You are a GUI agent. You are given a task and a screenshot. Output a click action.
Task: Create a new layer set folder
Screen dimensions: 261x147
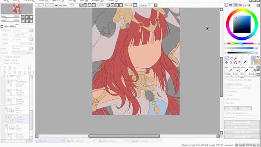click(15, 68)
